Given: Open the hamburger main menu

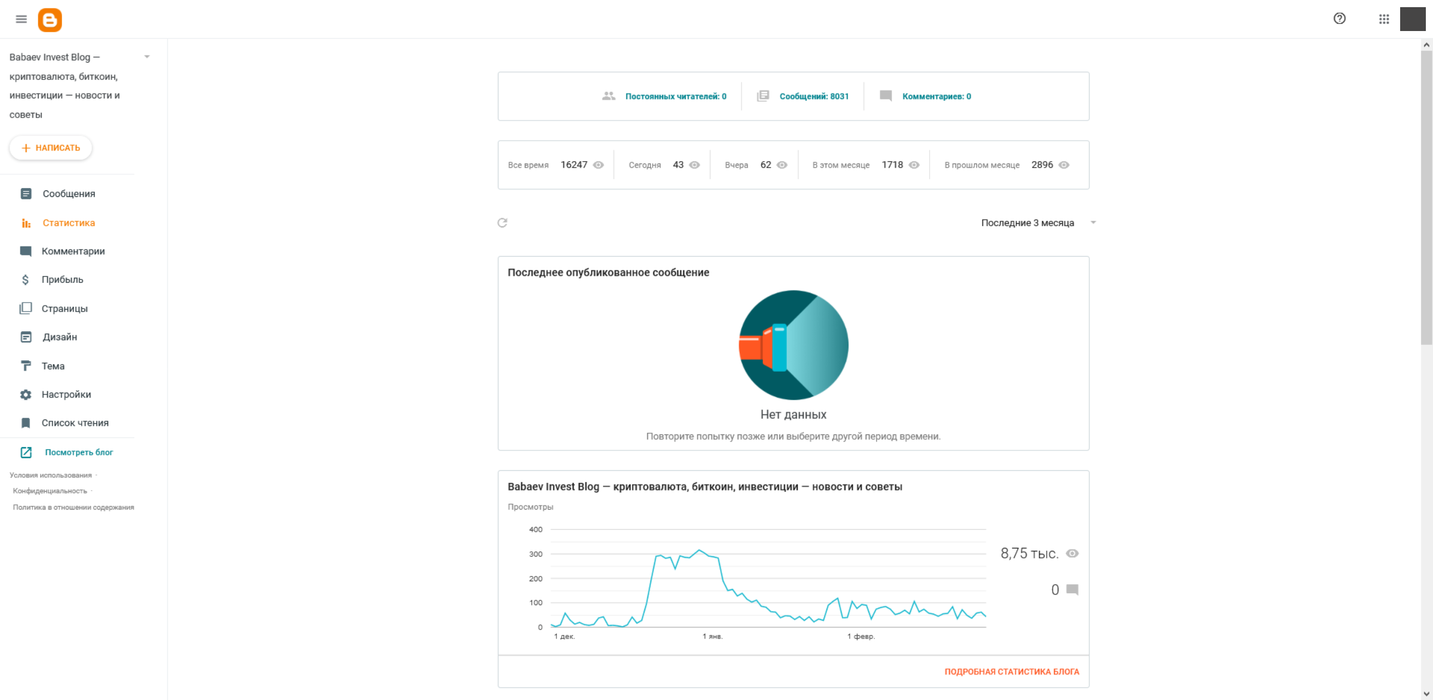Looking at the screenshot, I should [21, 19].
